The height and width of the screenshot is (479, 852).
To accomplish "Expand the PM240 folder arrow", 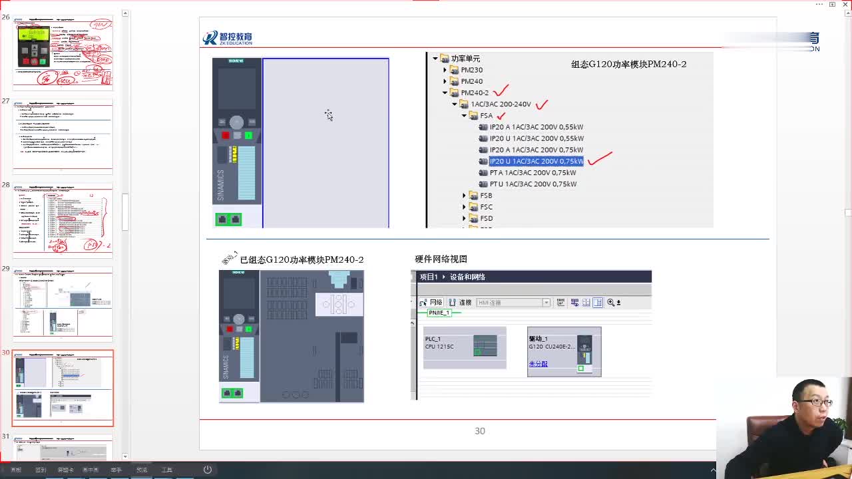I will (x=445, y=81).
